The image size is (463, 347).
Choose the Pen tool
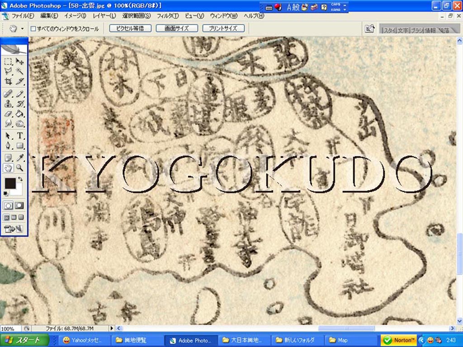pyautogui.click(x=8, y=145)
